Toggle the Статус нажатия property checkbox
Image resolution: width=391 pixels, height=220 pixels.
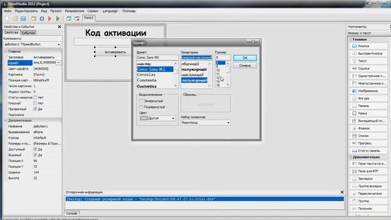[35, 98]
